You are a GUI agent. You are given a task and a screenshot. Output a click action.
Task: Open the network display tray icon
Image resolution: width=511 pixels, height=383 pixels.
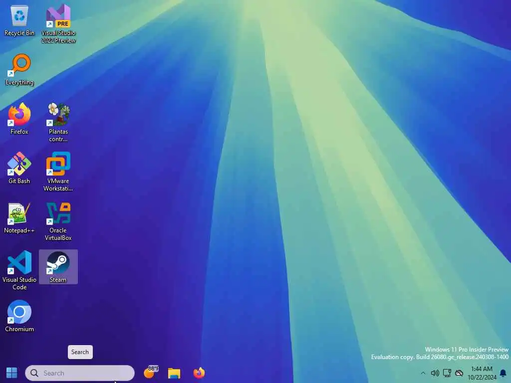(447, 373)
